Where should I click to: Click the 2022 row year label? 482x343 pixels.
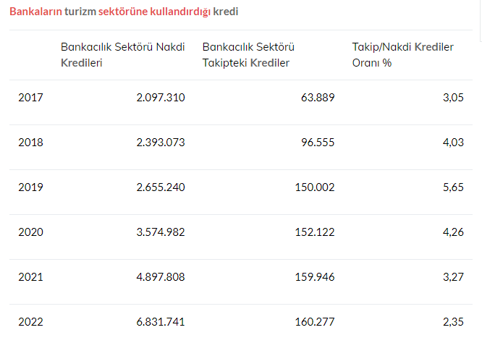click(x=30, y=322)
